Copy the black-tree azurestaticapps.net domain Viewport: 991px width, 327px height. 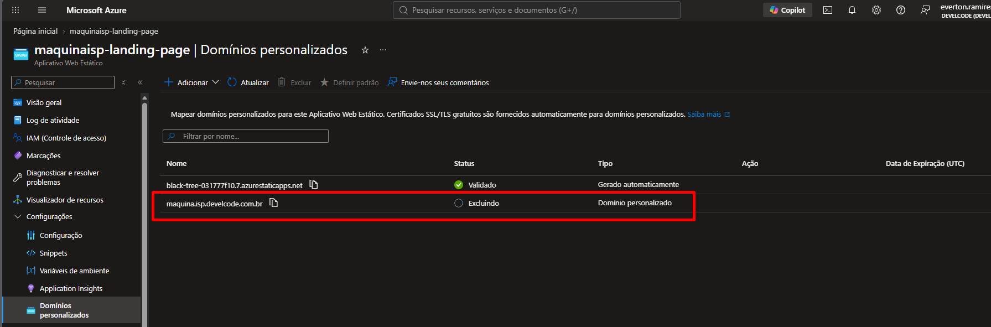(x=314, y=184)
